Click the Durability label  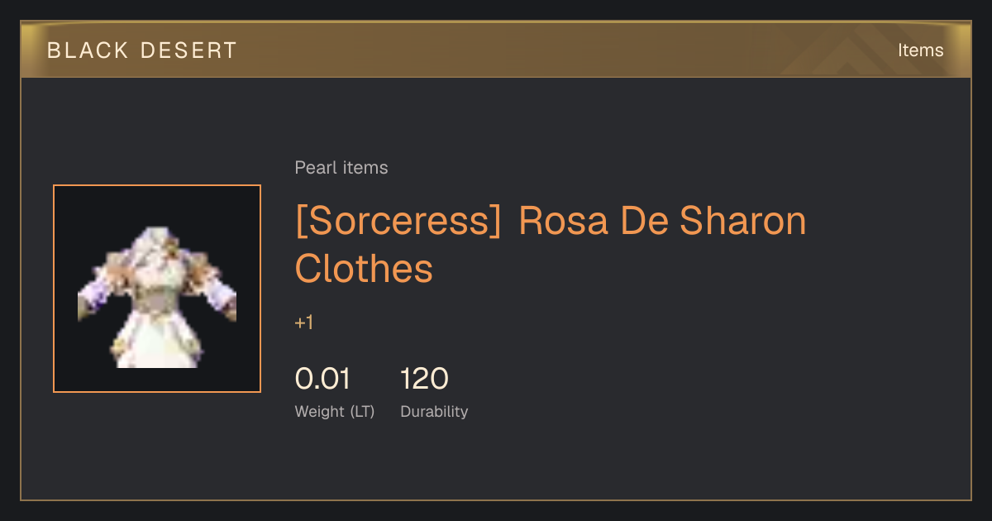[x=434, y=412]
